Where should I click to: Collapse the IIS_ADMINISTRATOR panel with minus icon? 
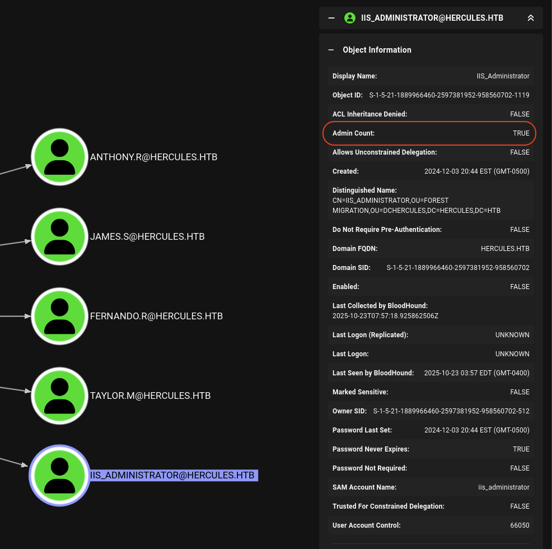[x=331, y=18]
